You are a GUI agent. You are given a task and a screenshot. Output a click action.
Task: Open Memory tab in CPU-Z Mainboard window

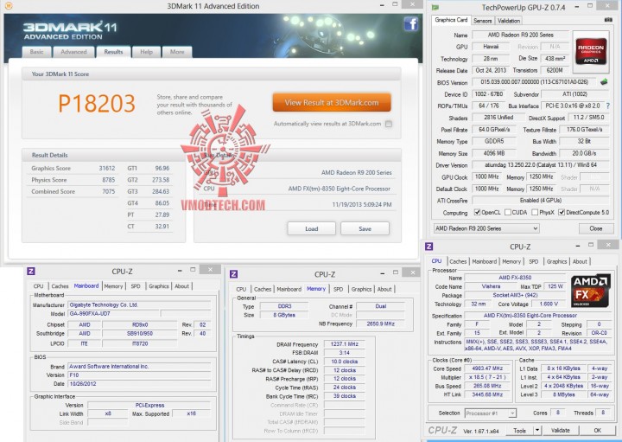tap(113, 286)
